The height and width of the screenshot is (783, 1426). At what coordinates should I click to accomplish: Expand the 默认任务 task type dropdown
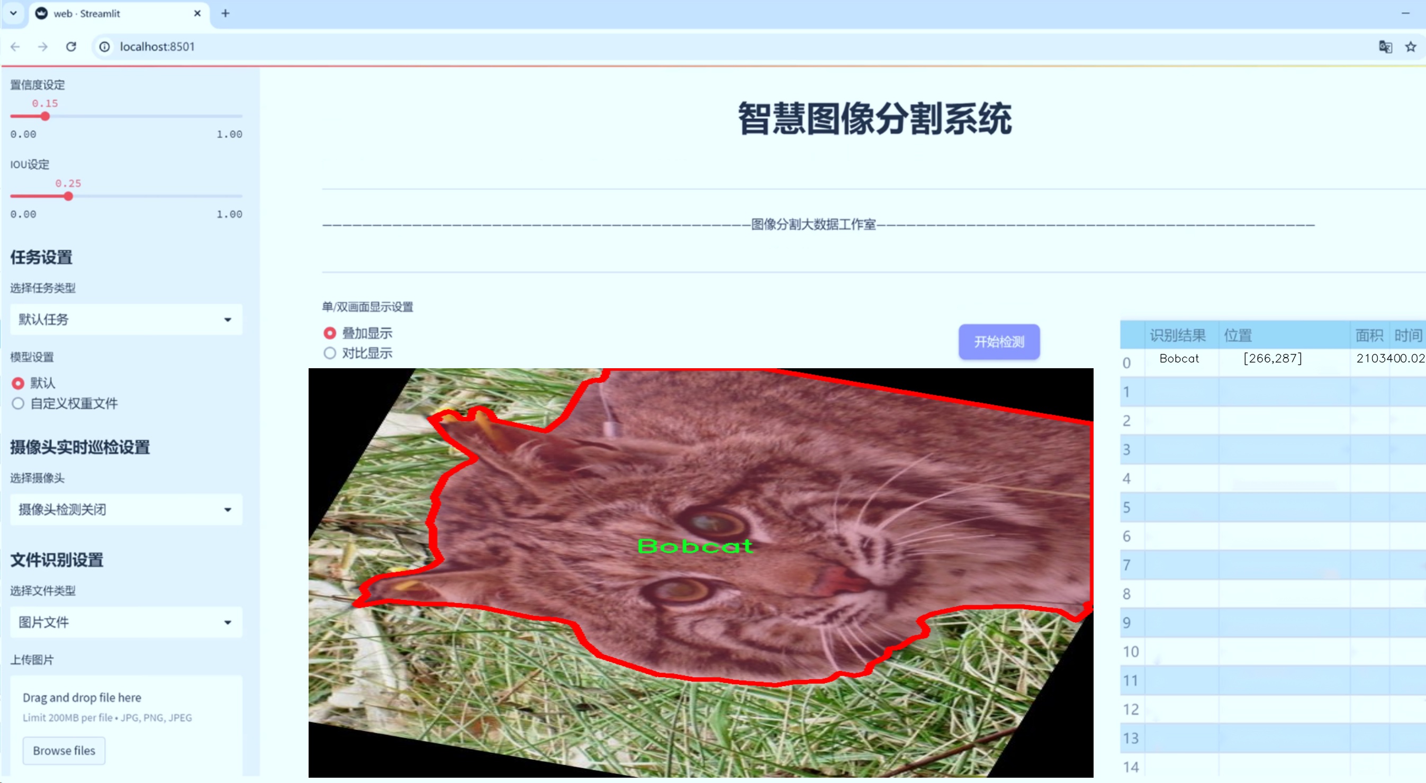pos(126,320)
